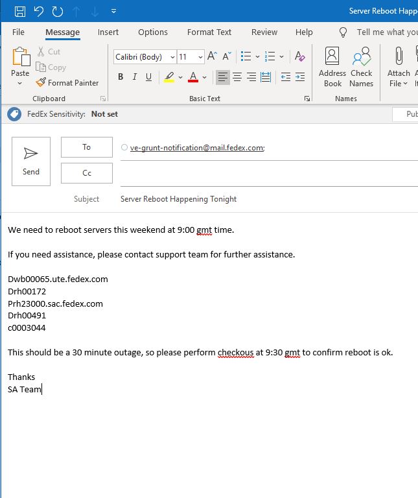Toggle Italic formatting
This screenshot has width=418, height=498.
point(135,77)
